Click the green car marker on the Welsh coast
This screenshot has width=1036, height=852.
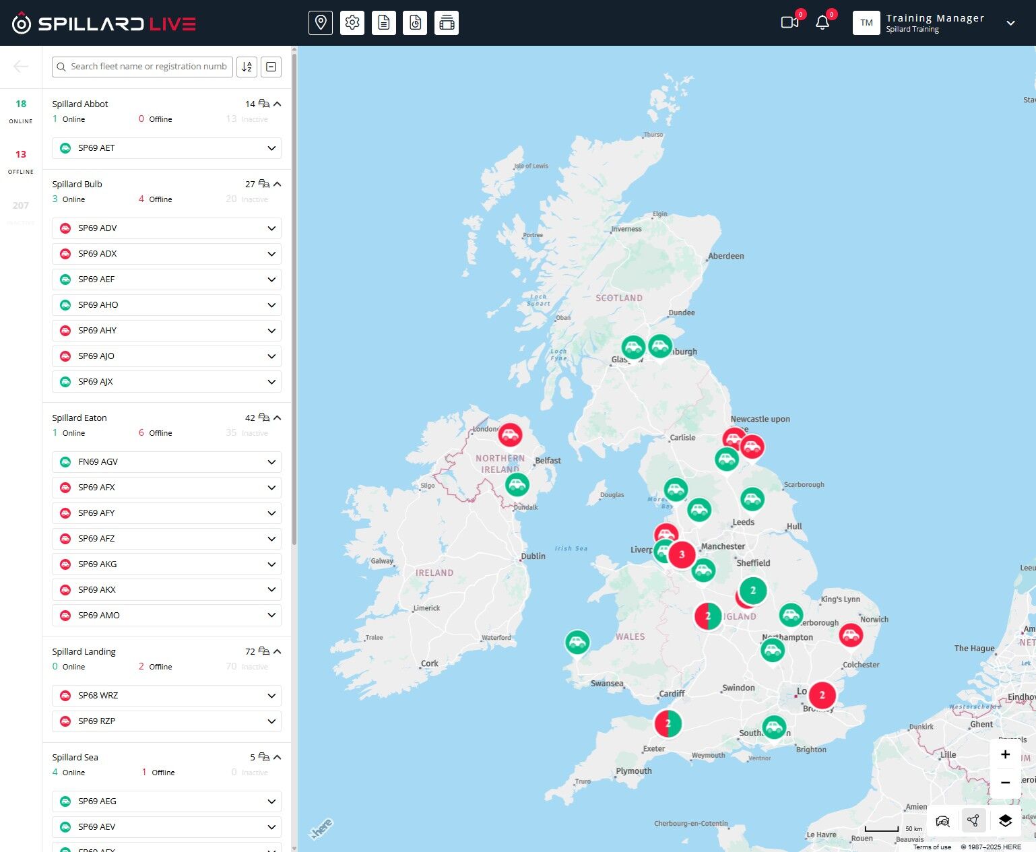577,642
